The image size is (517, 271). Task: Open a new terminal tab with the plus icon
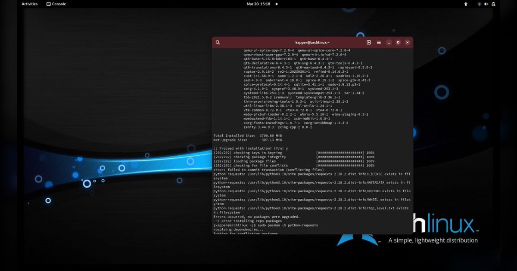point(368,42)
